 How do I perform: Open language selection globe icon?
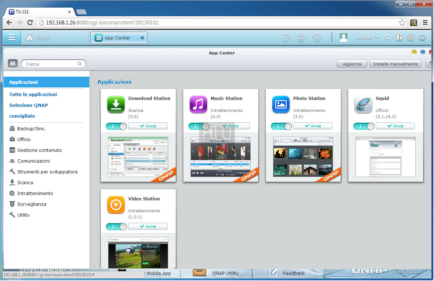click(411, 37)
